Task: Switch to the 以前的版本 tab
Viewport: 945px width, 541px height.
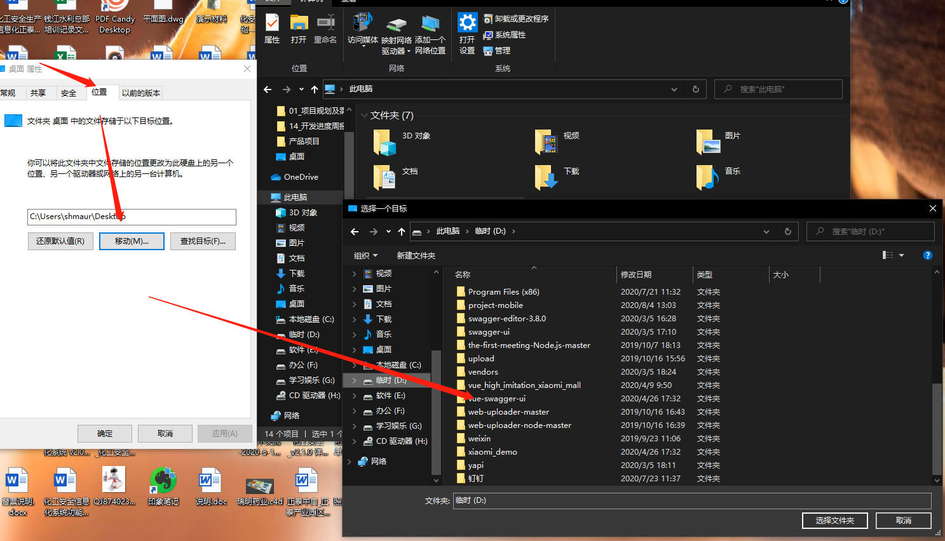Action: (x=140, y=93)
